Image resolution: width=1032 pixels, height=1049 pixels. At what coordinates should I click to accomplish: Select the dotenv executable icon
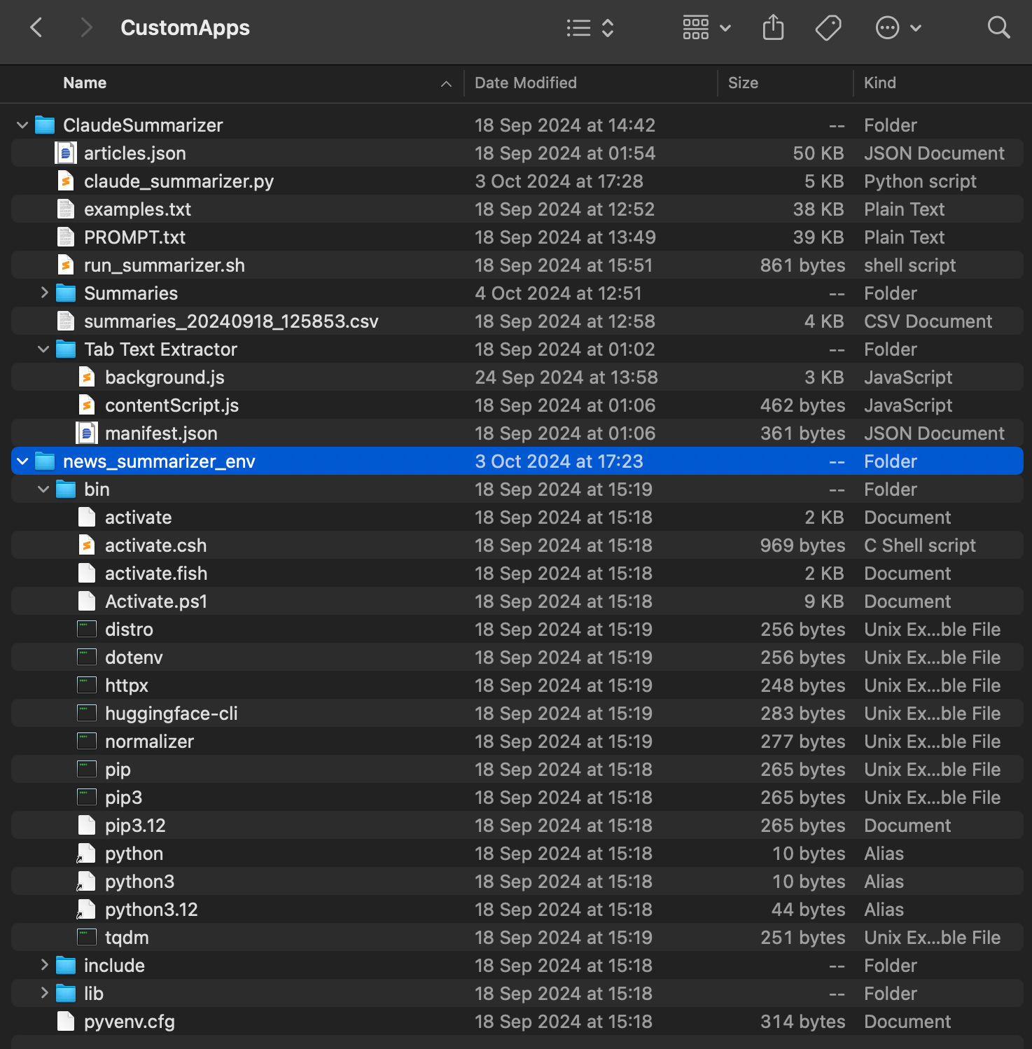point(87,657)
